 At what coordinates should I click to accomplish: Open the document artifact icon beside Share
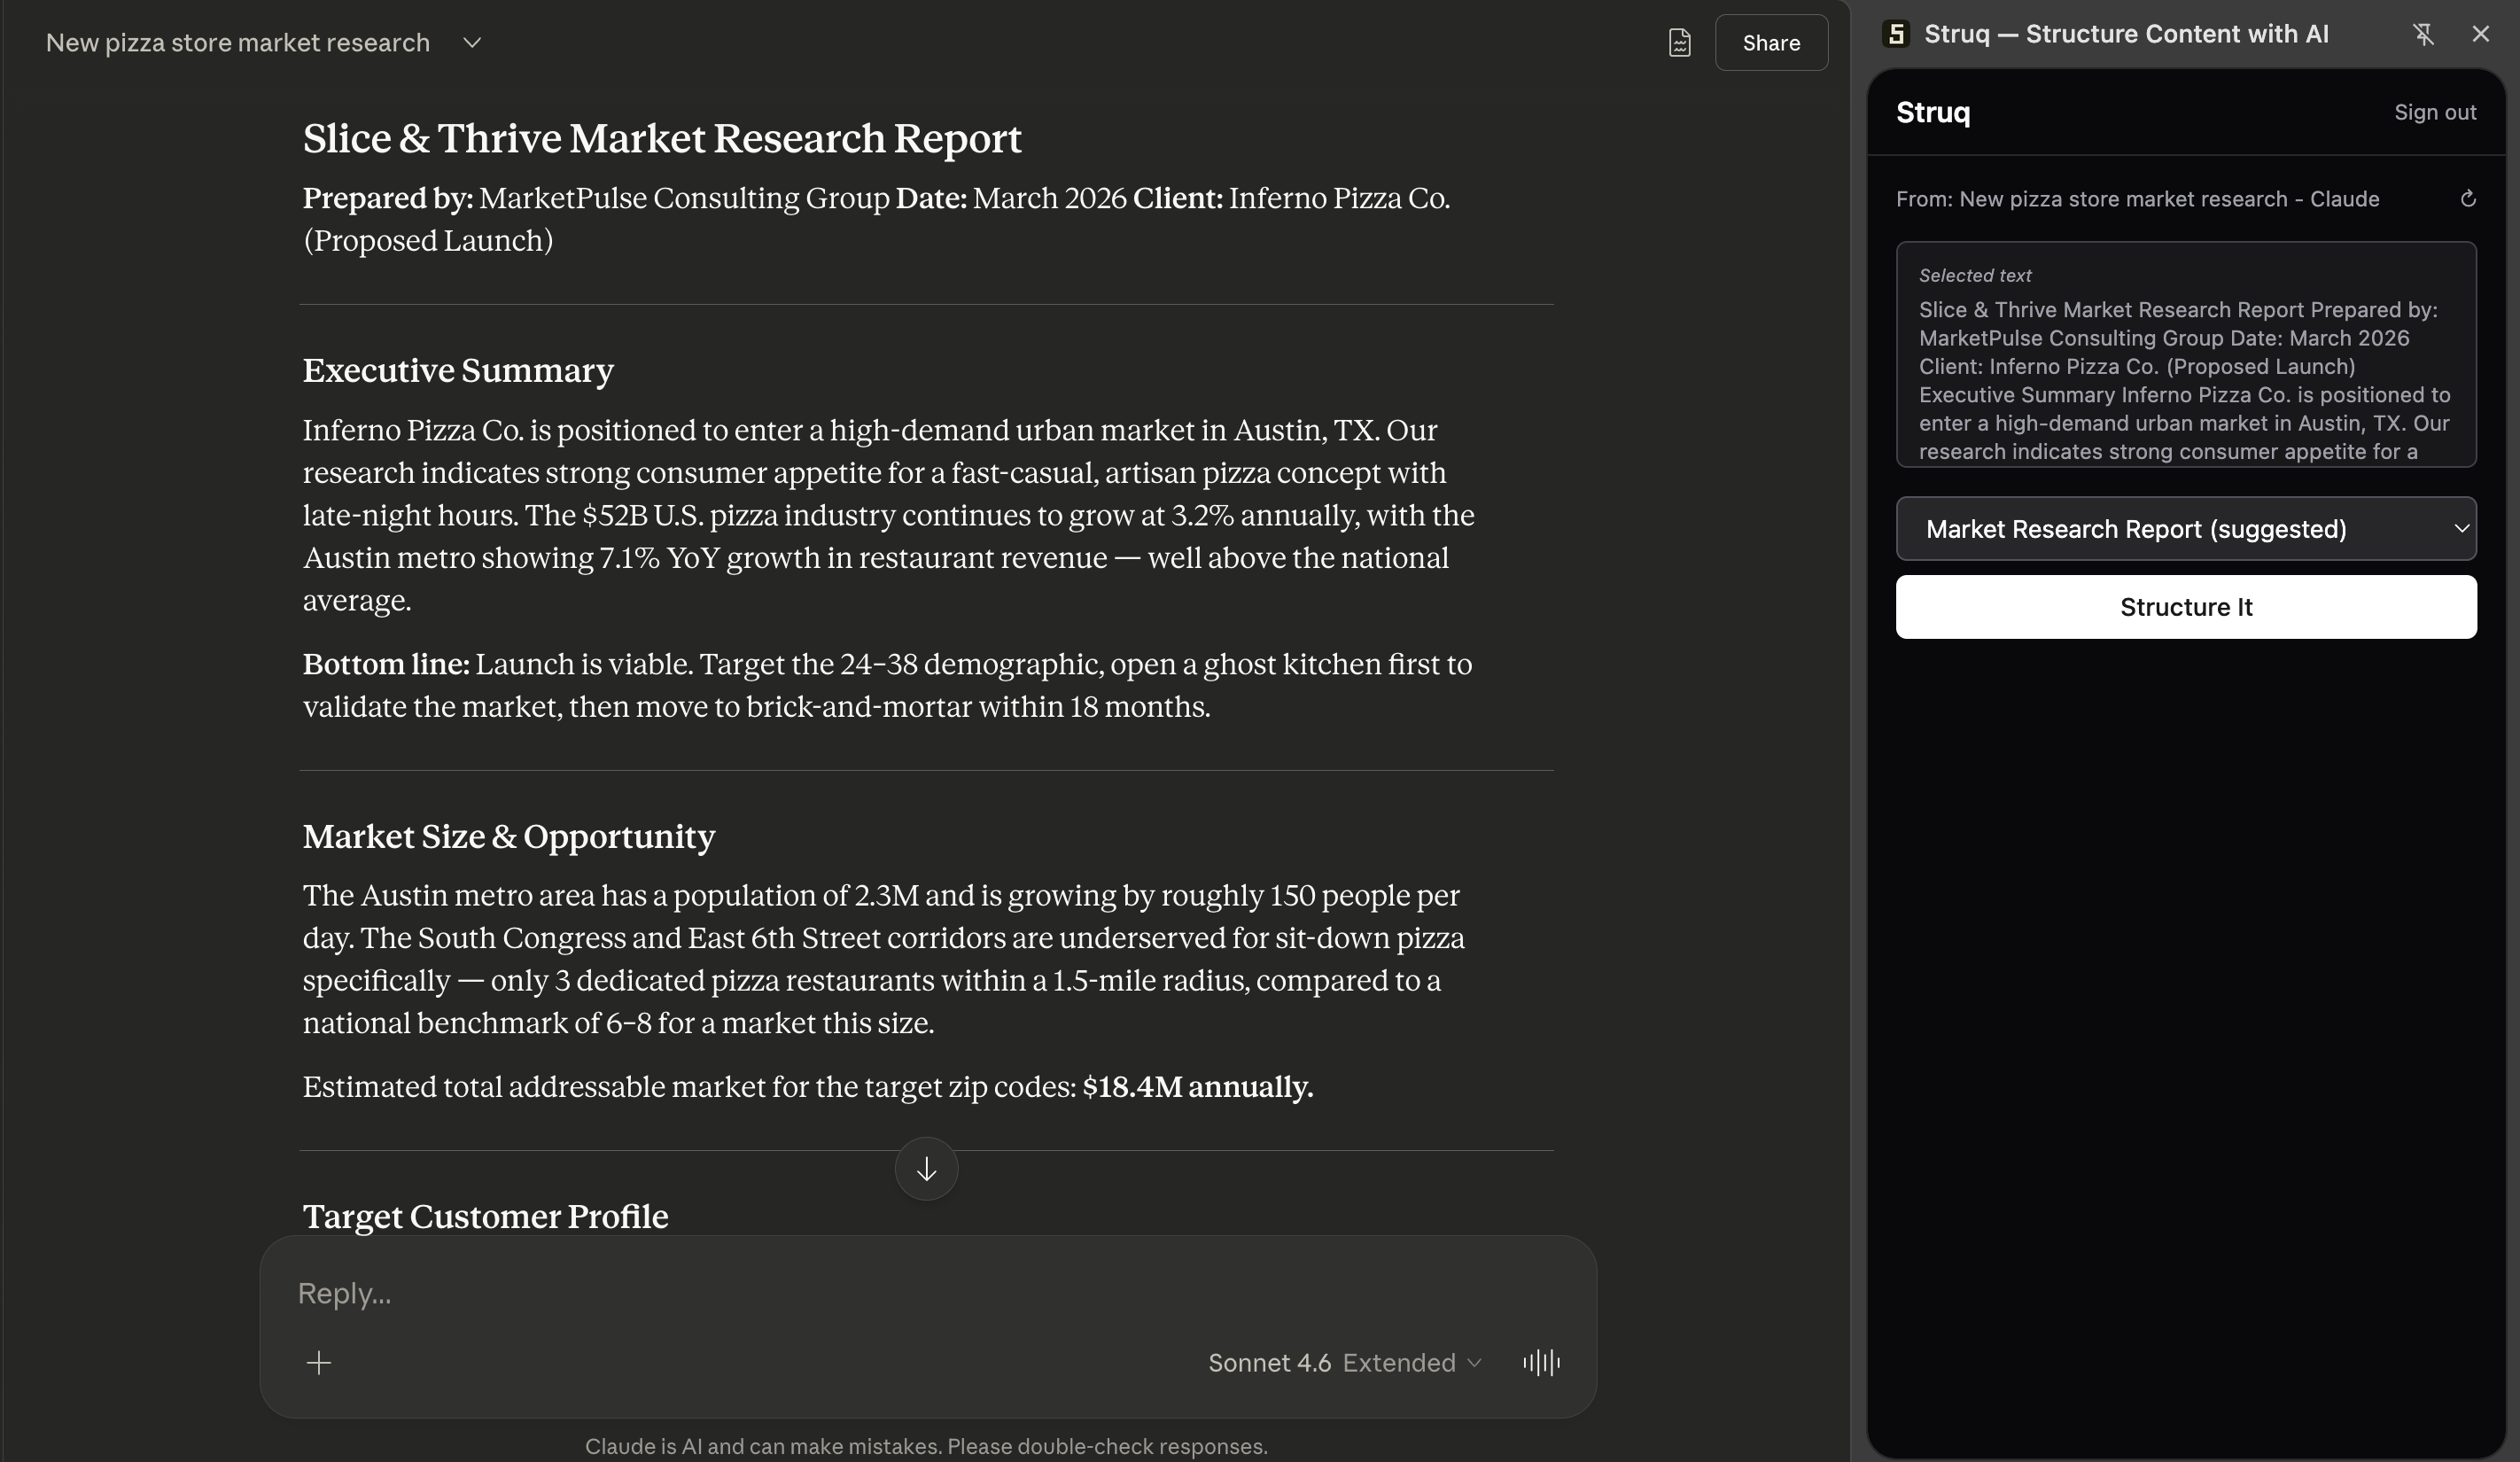1679,42
